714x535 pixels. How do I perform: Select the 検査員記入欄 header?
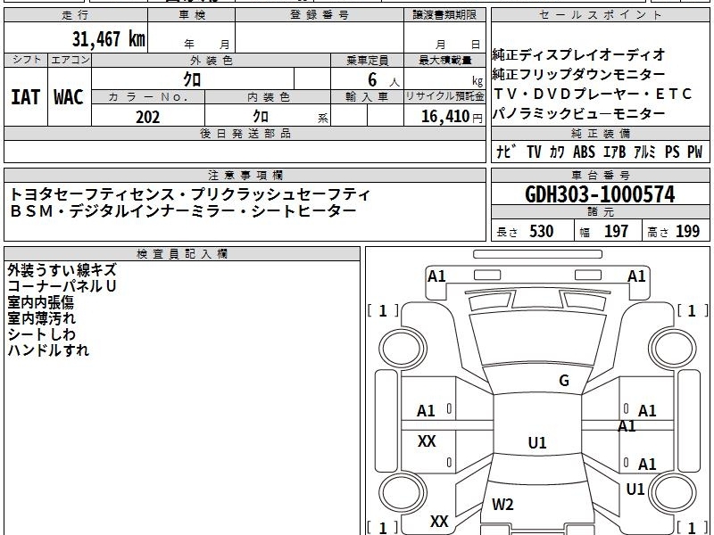(x=182, y=254)
